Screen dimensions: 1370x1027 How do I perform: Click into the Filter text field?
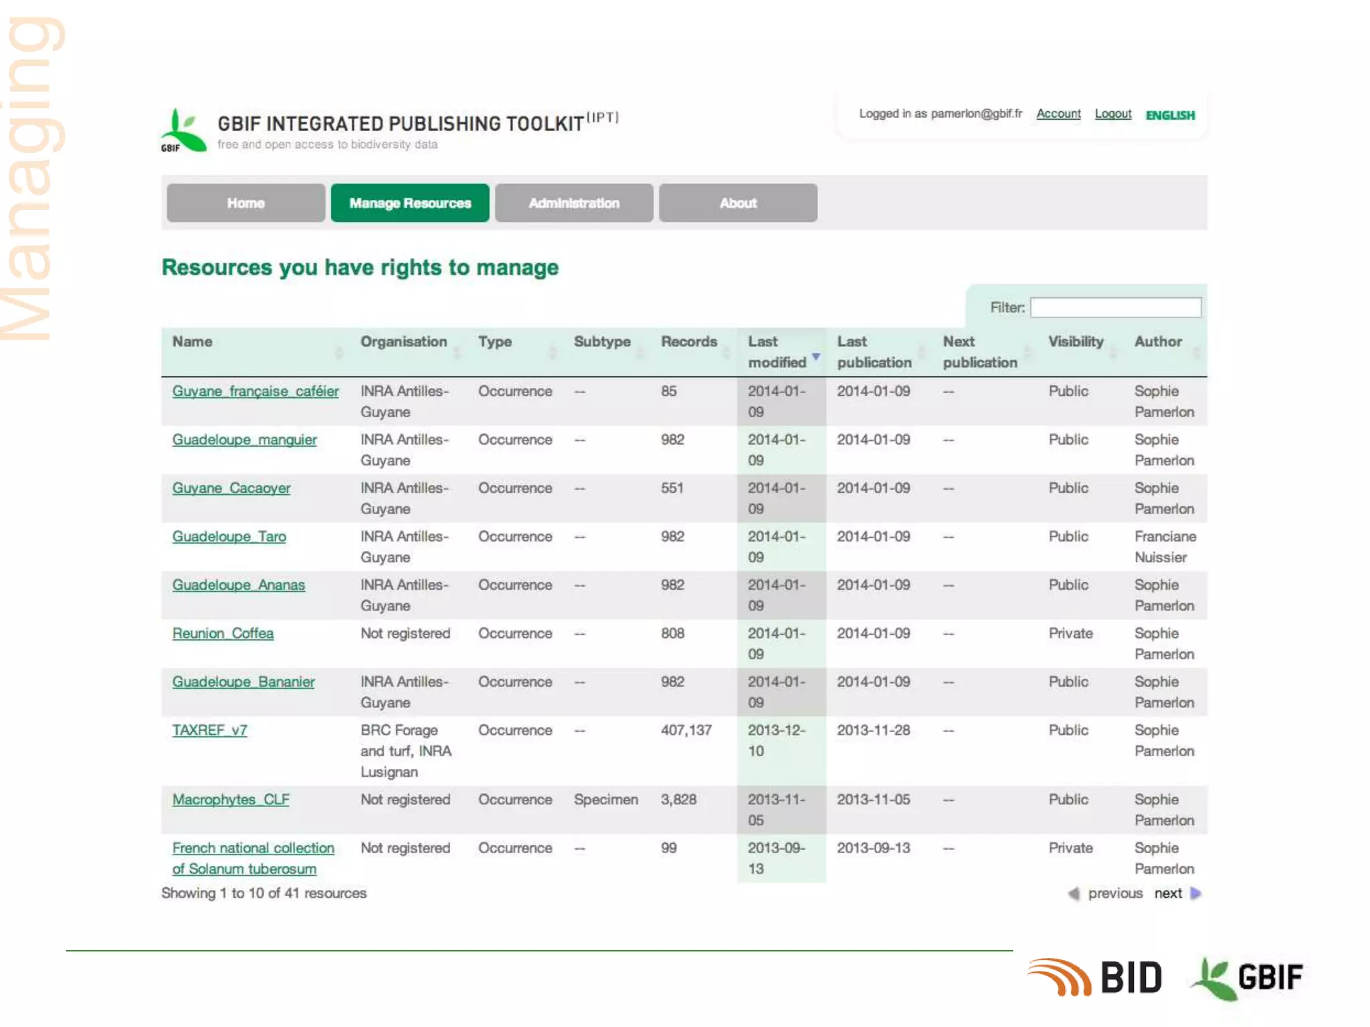click(1115, 308)
